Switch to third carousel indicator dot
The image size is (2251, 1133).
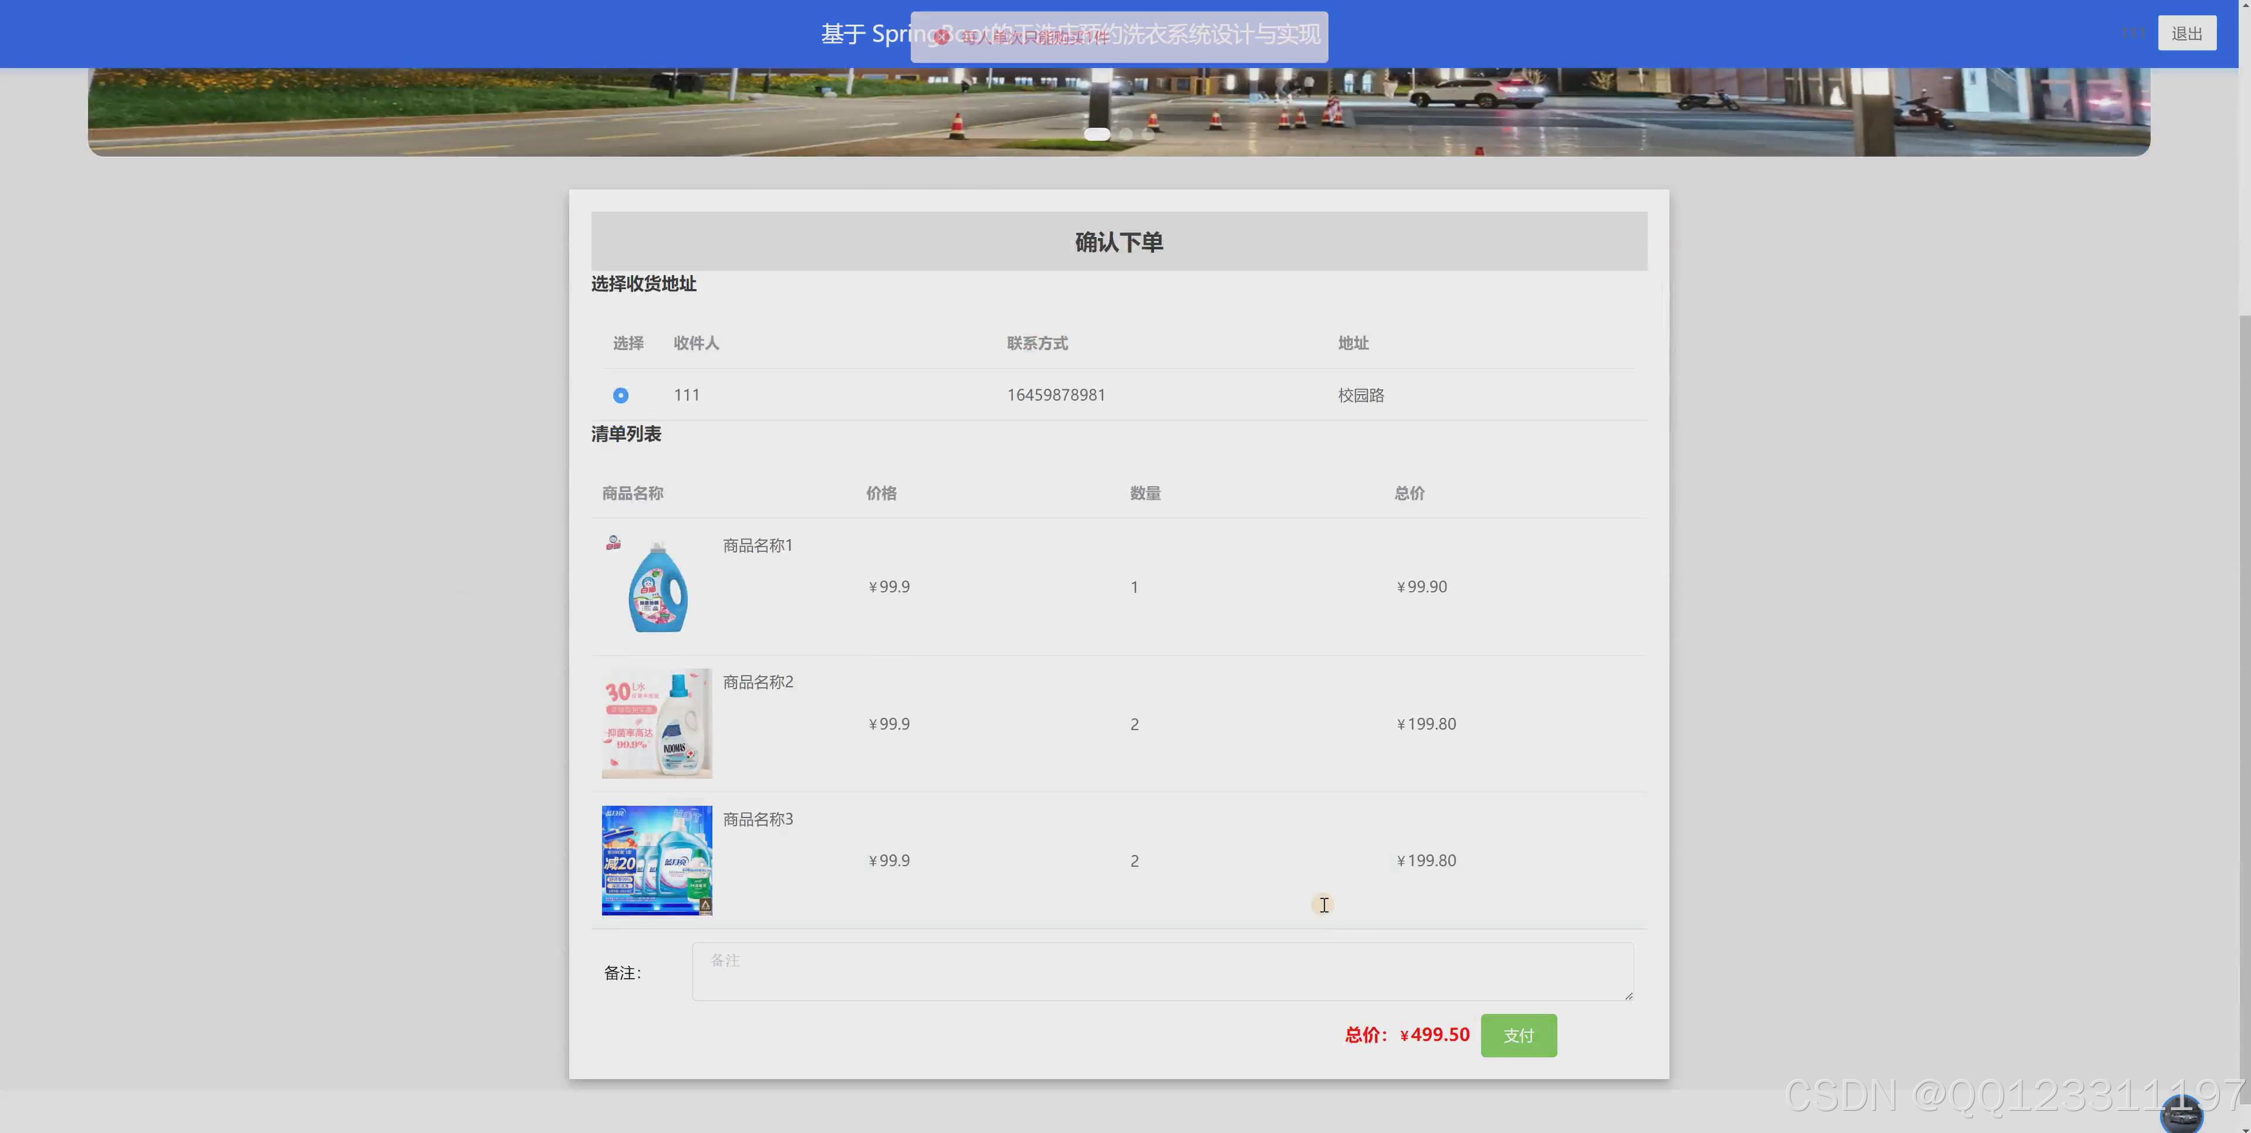coord(1148,134)
